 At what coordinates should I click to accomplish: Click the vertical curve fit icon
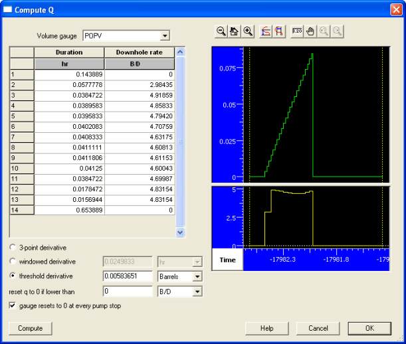tap(278, 31)
